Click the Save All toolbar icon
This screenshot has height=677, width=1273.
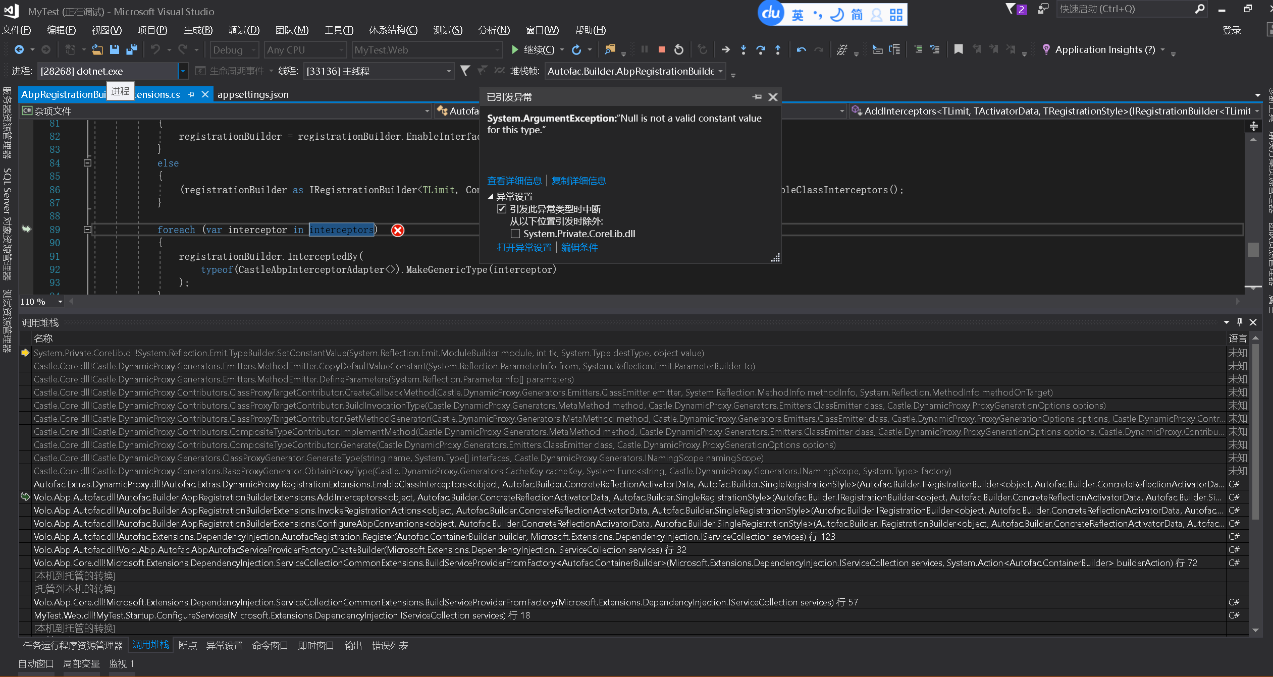click(x=131, y=49)
